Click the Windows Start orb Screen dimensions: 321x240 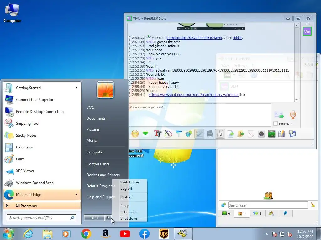(8, 234)
